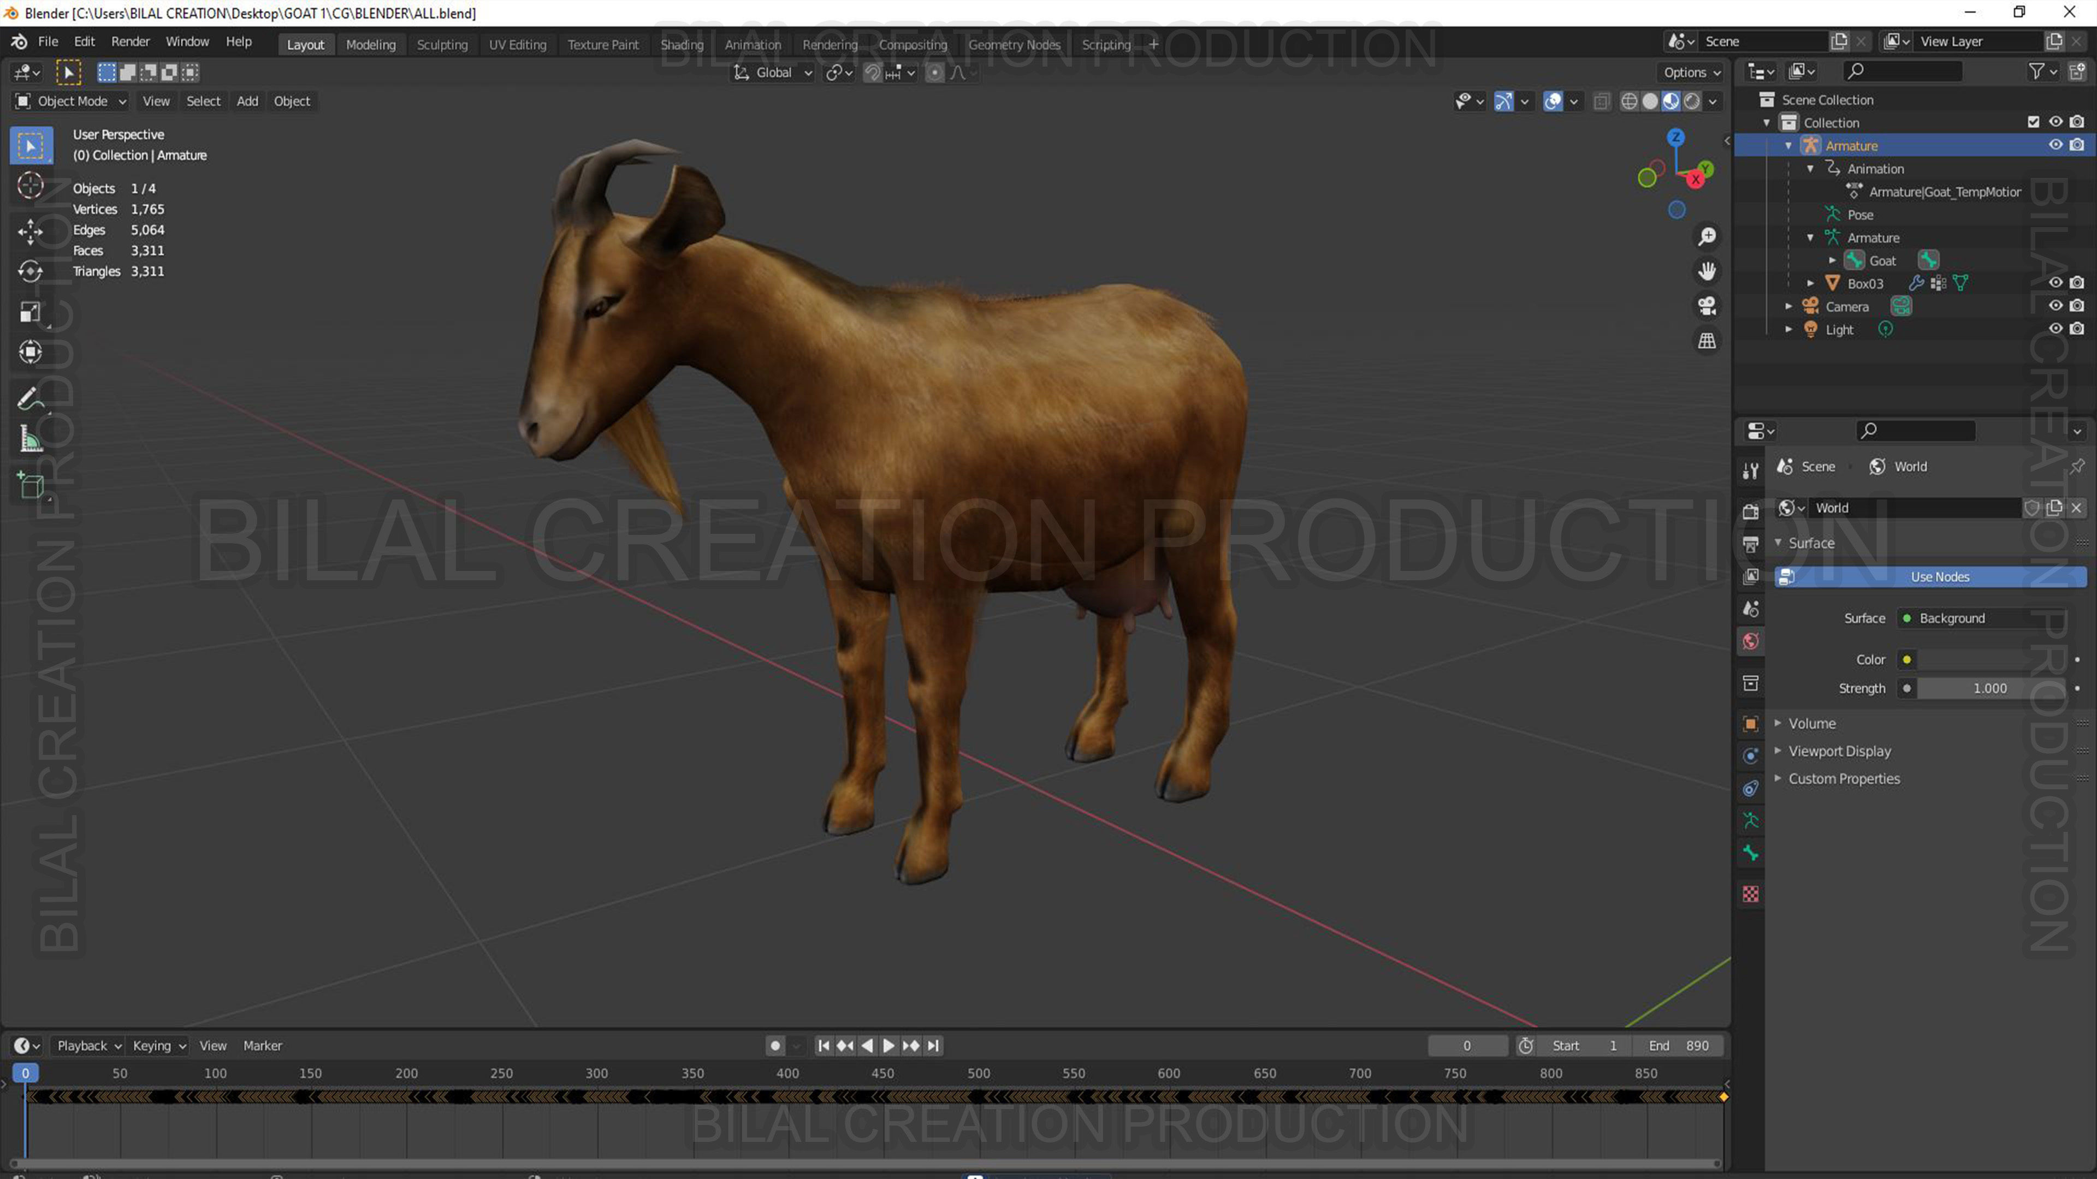The image size is (2097, 1179).
Task: Toggle X-ray display mode
Action: point(1601,101)
